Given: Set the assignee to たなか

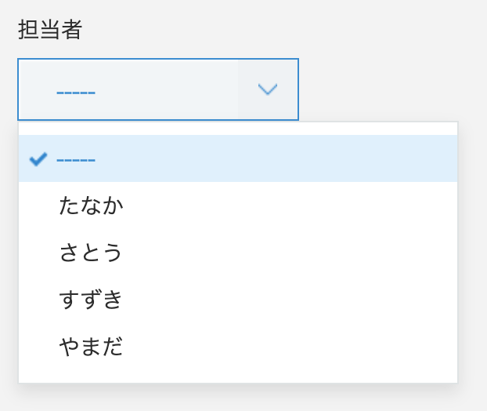Looking at the screenshot, I should pyautogui.click(x=91, y=205).
